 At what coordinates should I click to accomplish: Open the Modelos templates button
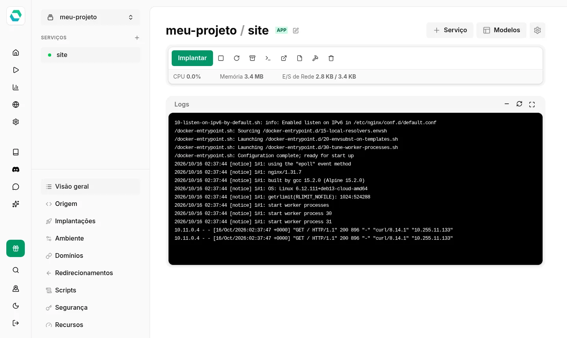pos(502,30)
